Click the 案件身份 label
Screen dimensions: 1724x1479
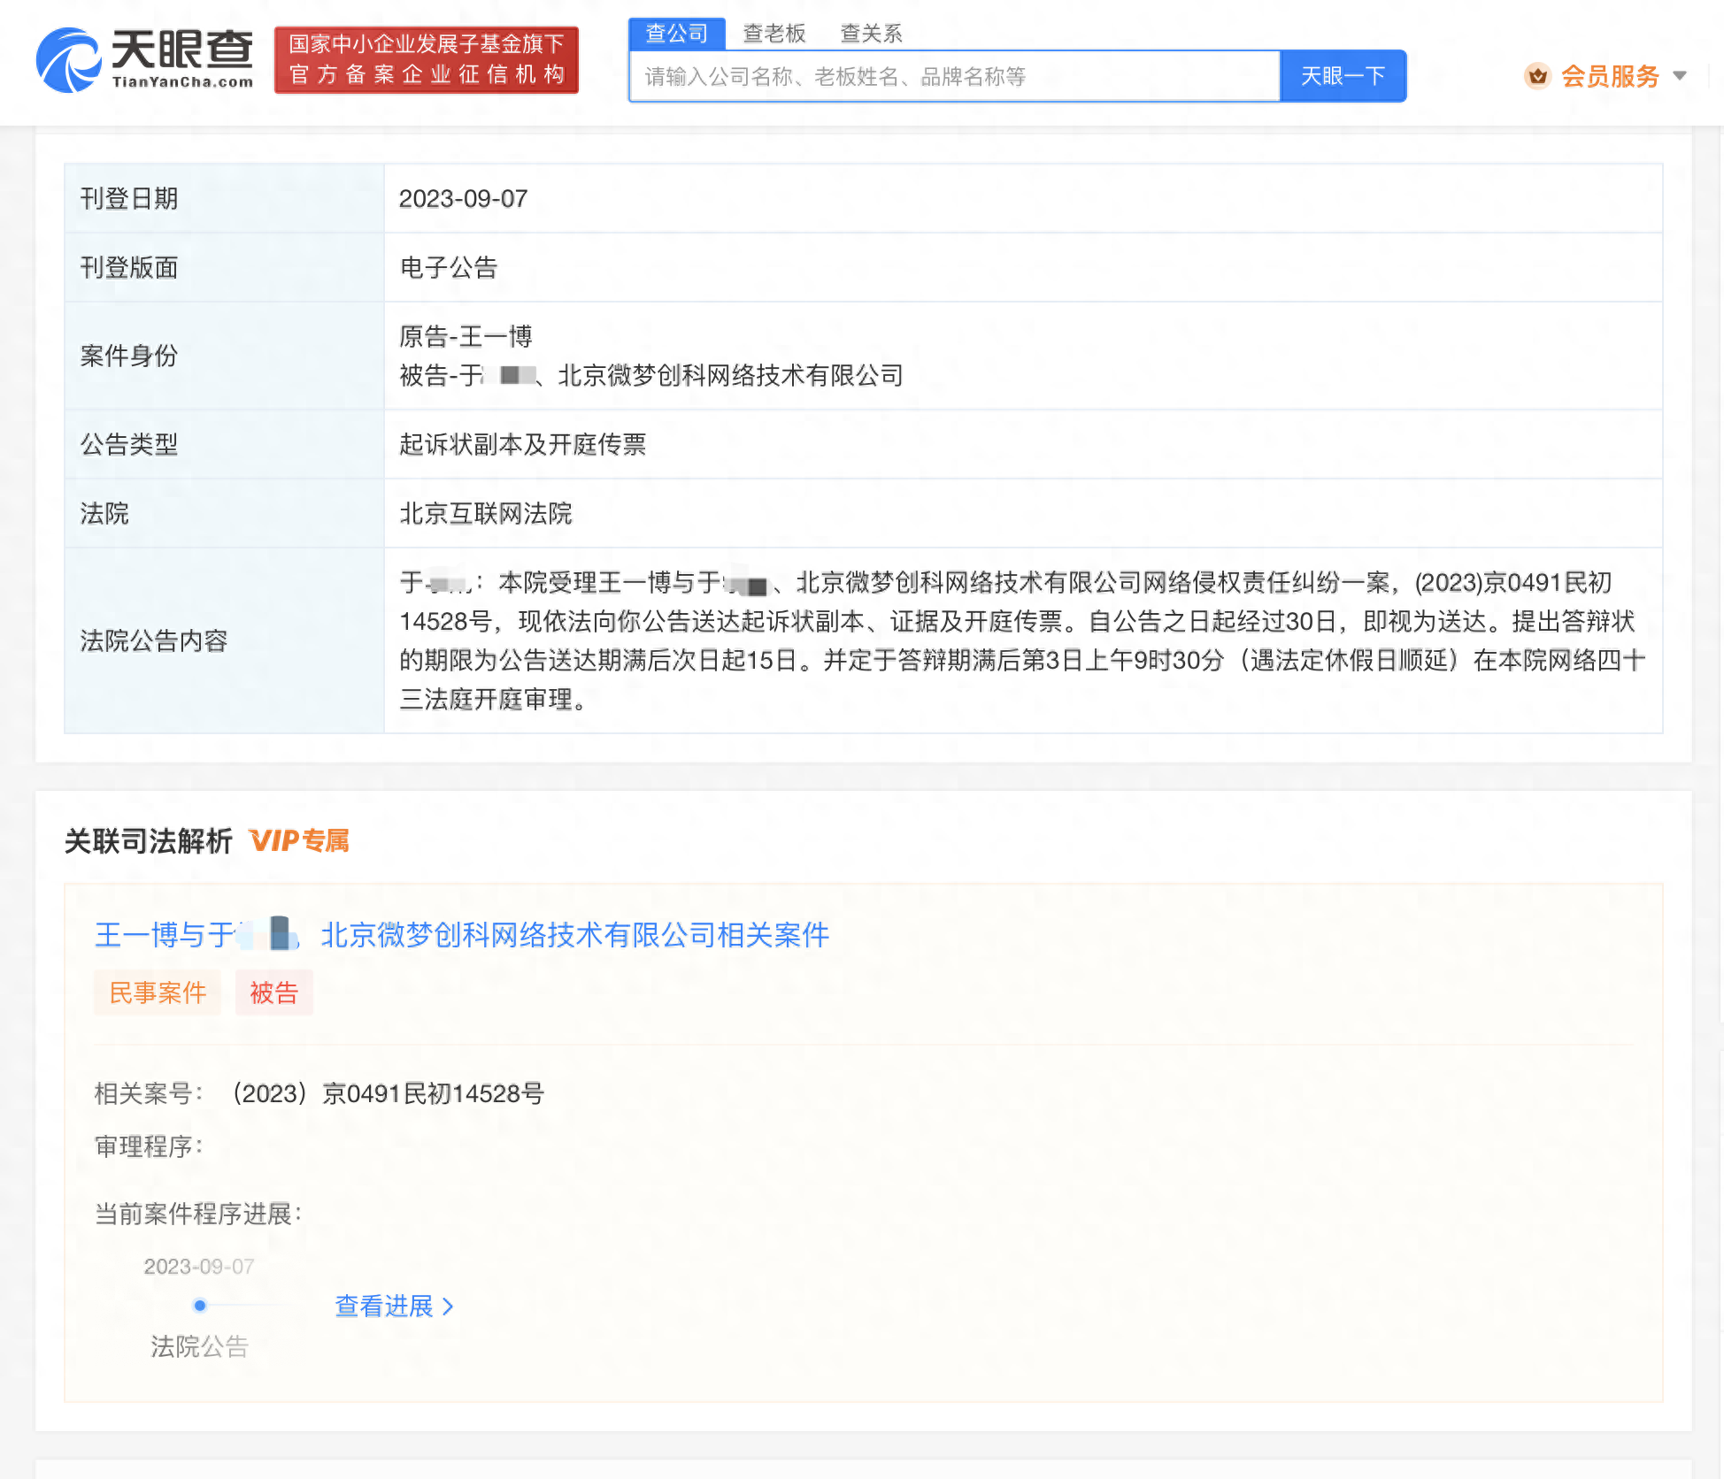tap(129, 356)
